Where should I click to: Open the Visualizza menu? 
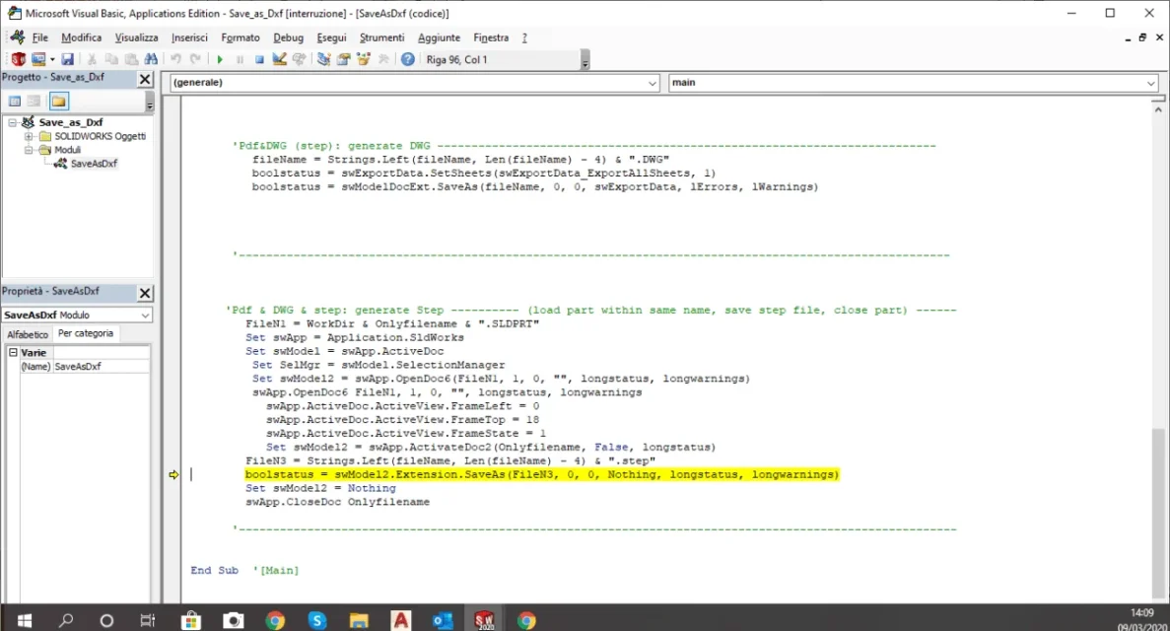point(137,37)
